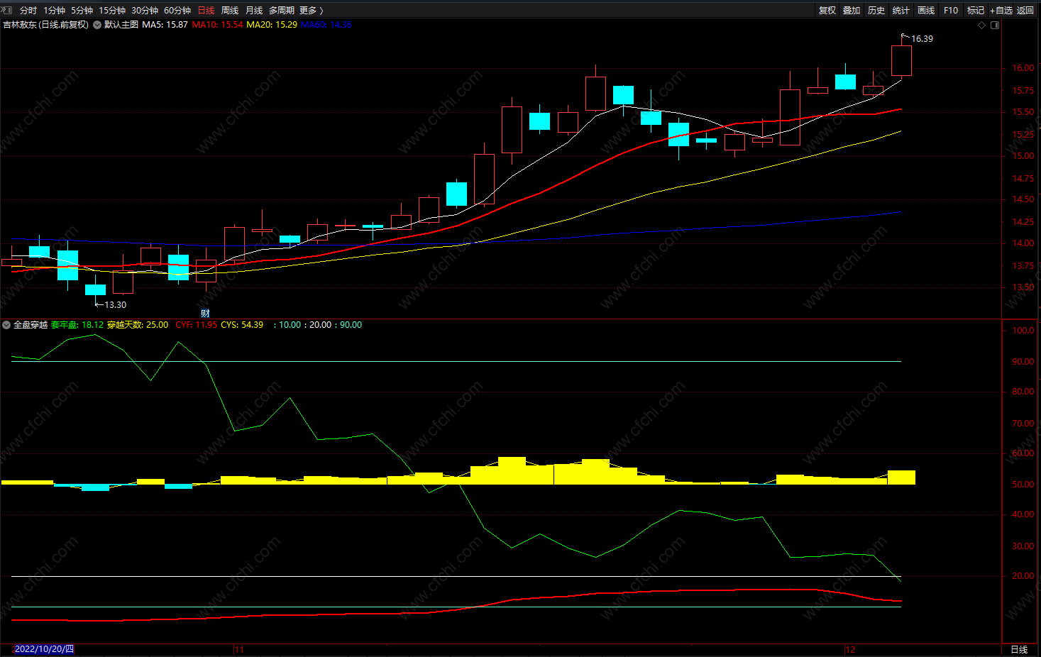Click the MA60: 14.36 legend value
1041x657 pixels.
[x=326, y=25]
